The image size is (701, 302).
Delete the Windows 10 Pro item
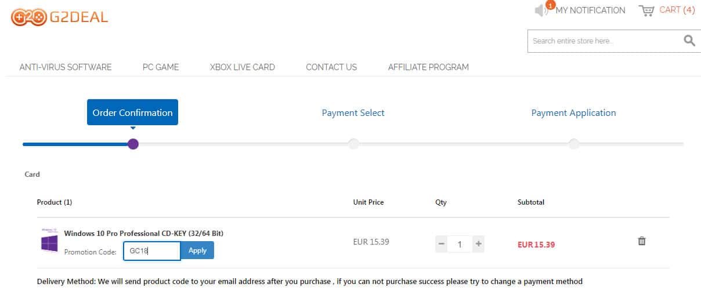tap(642, 241)
